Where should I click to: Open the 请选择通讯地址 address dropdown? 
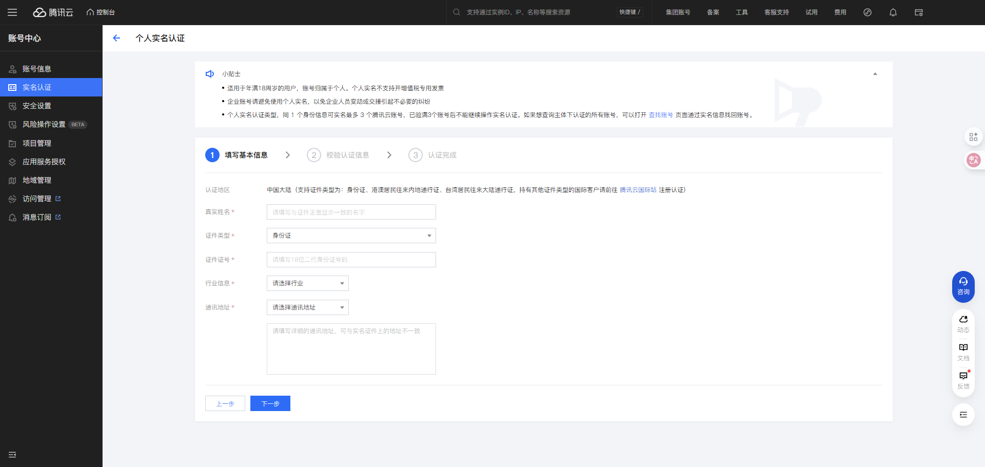307,307
